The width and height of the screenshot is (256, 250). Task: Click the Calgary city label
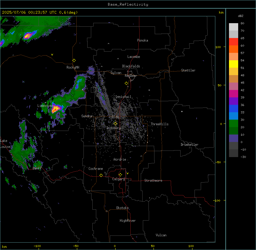coord(119,179)
